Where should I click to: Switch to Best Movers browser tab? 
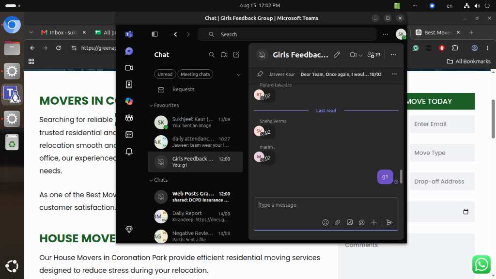tap(438, 32)
